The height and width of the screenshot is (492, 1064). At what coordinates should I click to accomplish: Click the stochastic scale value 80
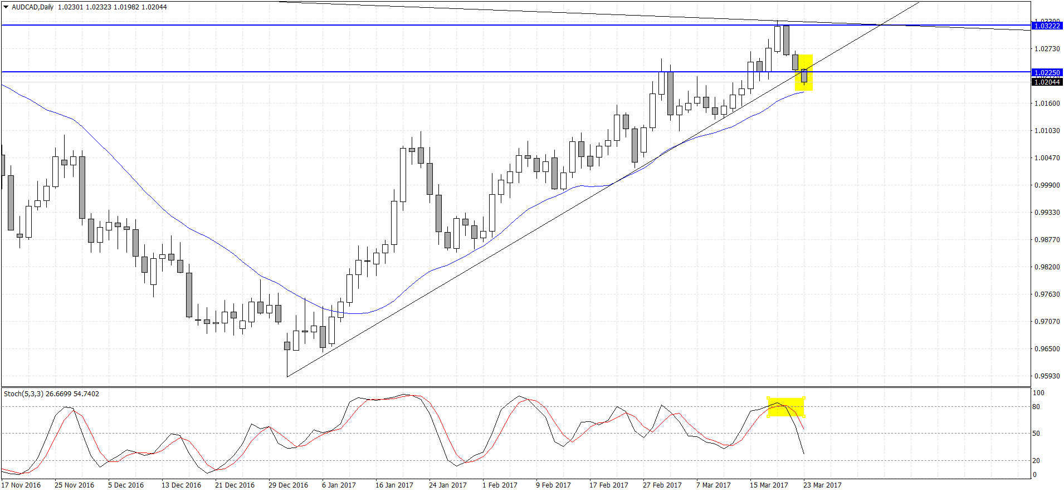coord(1036,407)
